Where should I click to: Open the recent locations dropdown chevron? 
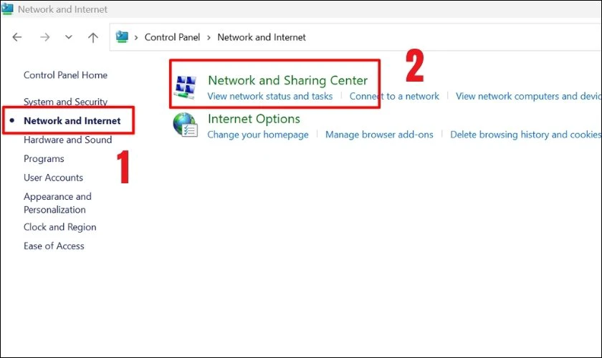tap(69, 37)
